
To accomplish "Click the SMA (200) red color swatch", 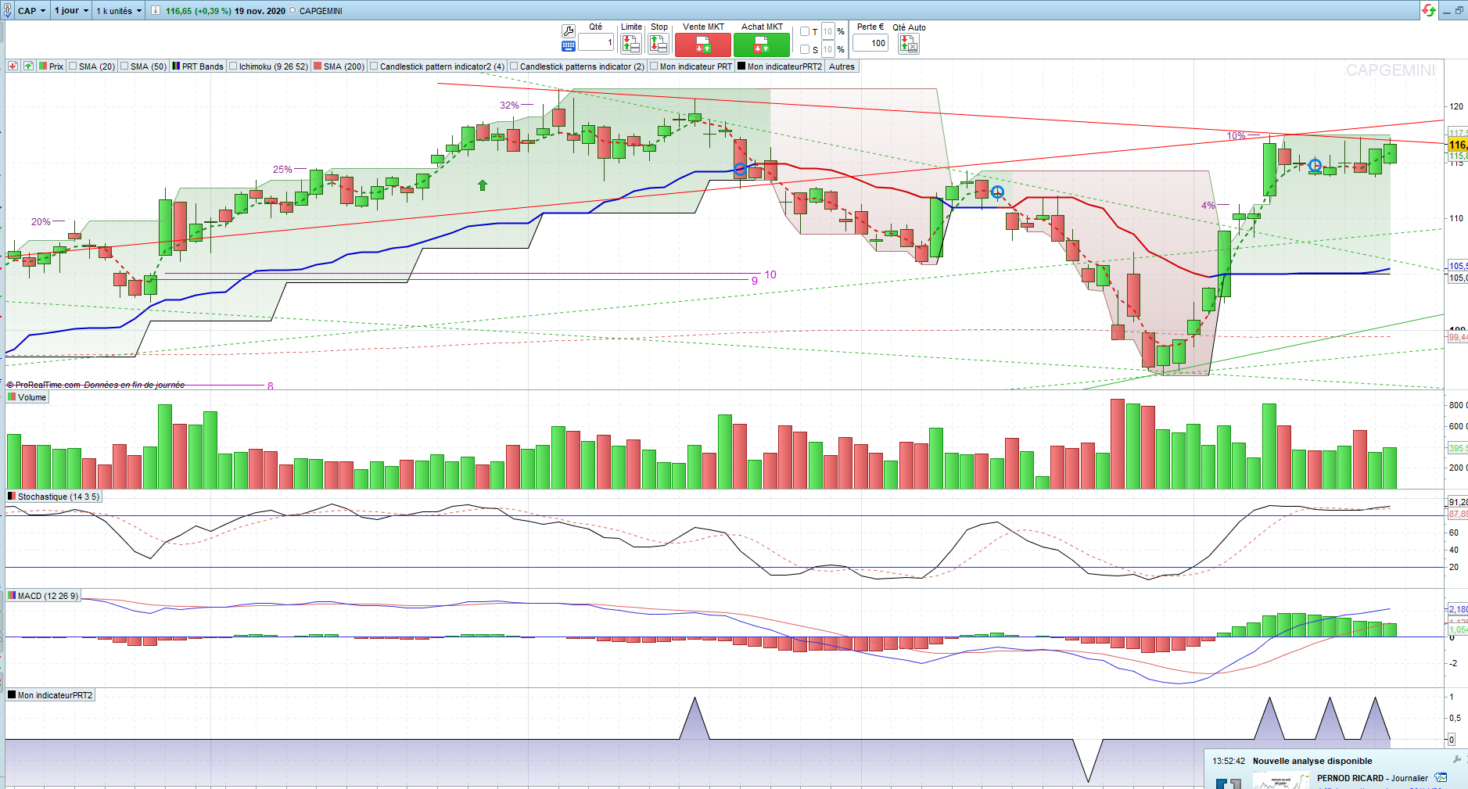I will pyautogui.click(x=318, y=66).
